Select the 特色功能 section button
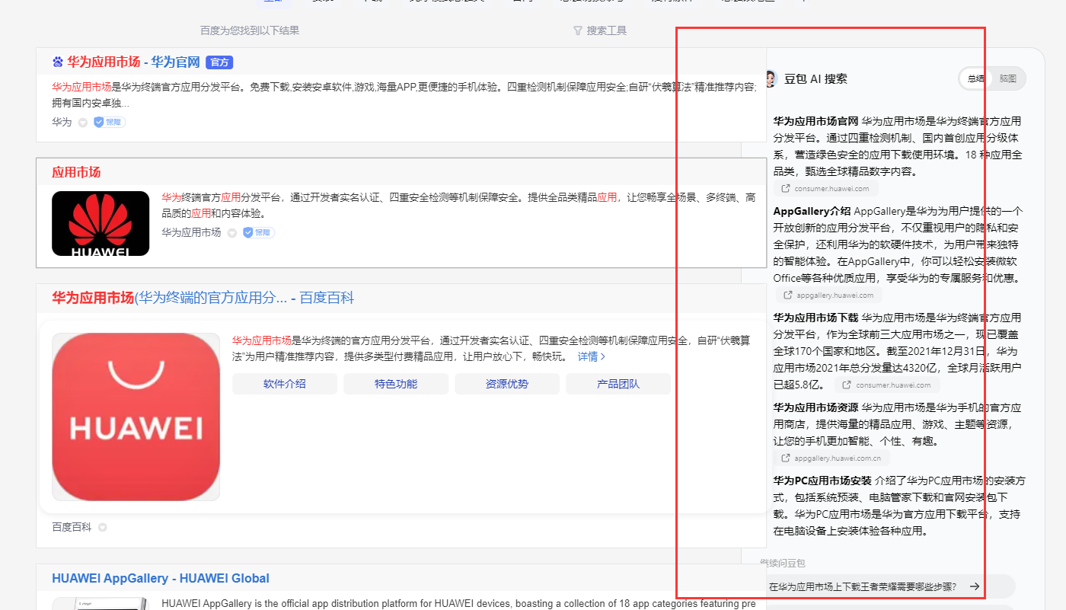 (x=396, y=384)
